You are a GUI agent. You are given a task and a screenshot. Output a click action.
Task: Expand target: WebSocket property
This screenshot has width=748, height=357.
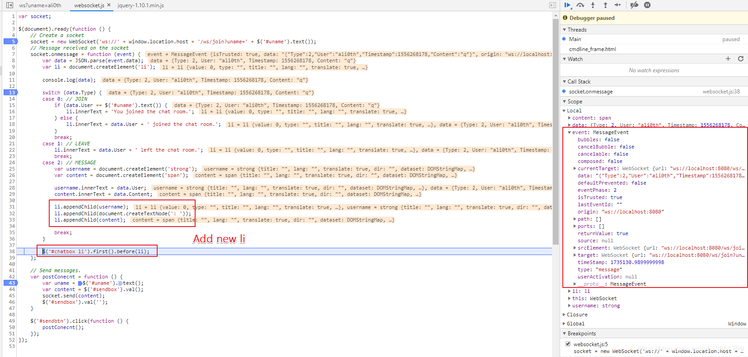coord(575,255)
